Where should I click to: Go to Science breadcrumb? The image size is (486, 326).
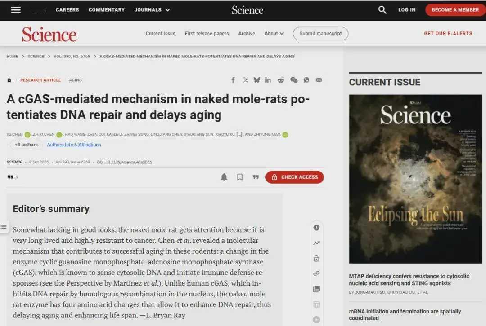click(x=36, y=56)
